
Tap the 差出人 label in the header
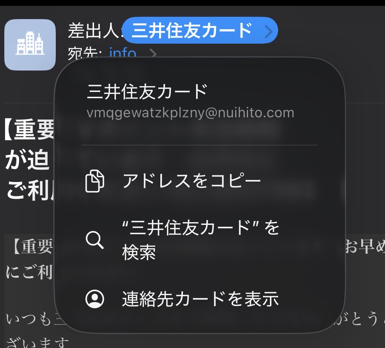coord(94,31)
